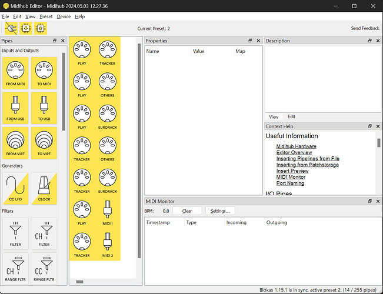Screen dimensions: 383x294
Task: Switch to the Description View tab
Action: (x=274, y=117)
